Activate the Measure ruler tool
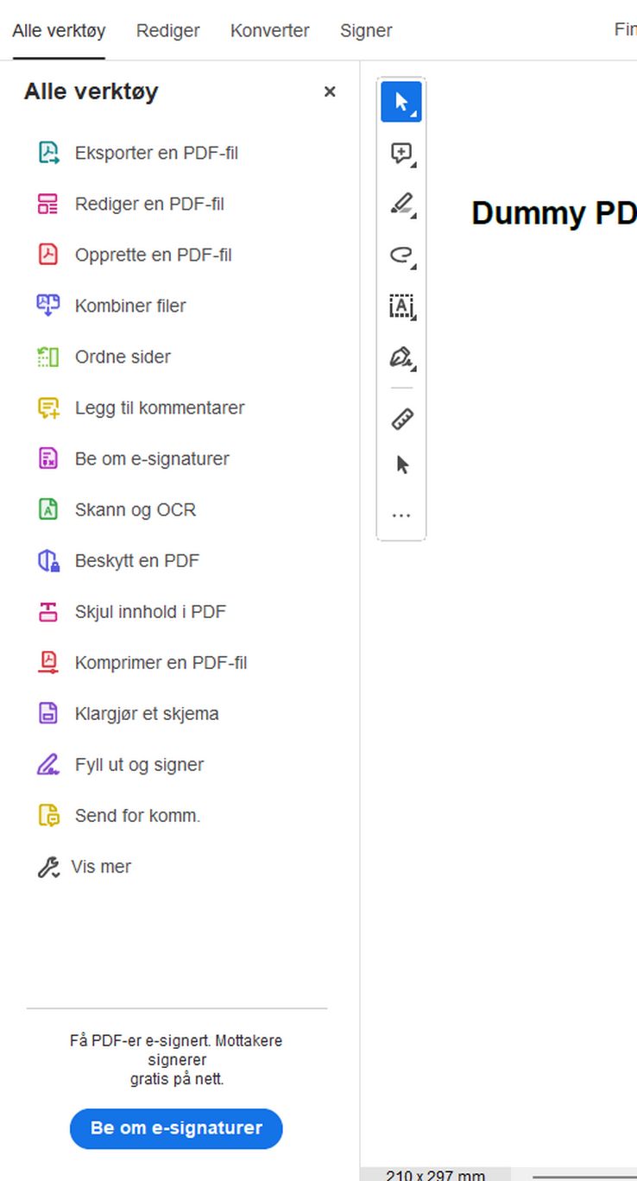Screen dimensions: 637x1181 tap(400, 419)
